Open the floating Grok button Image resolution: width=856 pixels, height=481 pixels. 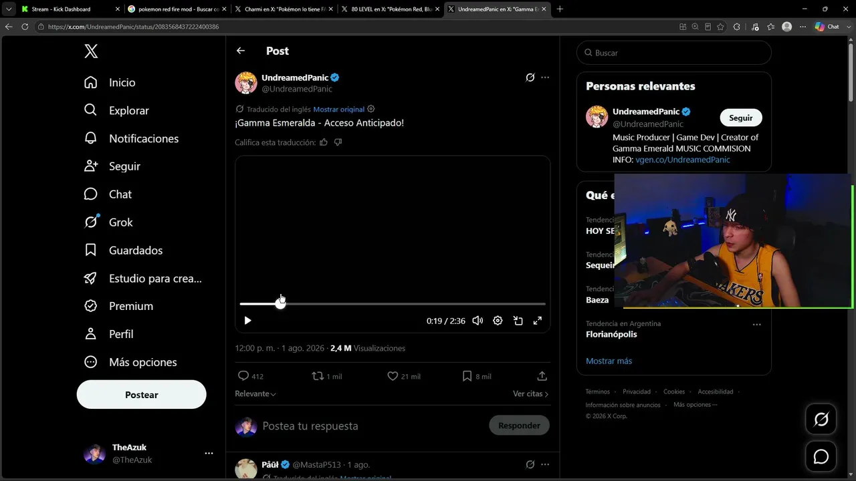821,420
